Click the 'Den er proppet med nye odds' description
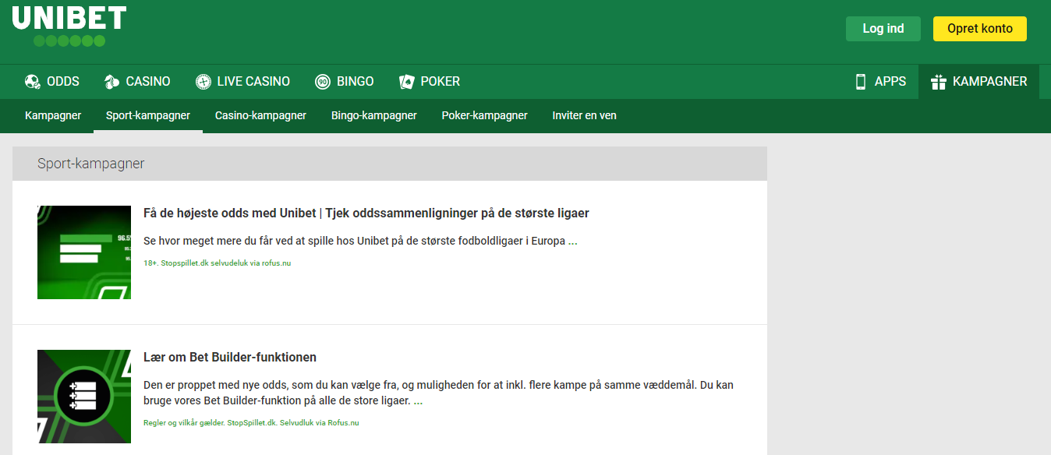 click(438, 393)
